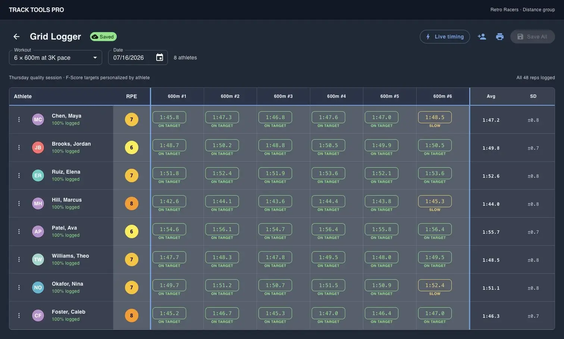Click the name Williams, Theo

click(x=70, y=256)
